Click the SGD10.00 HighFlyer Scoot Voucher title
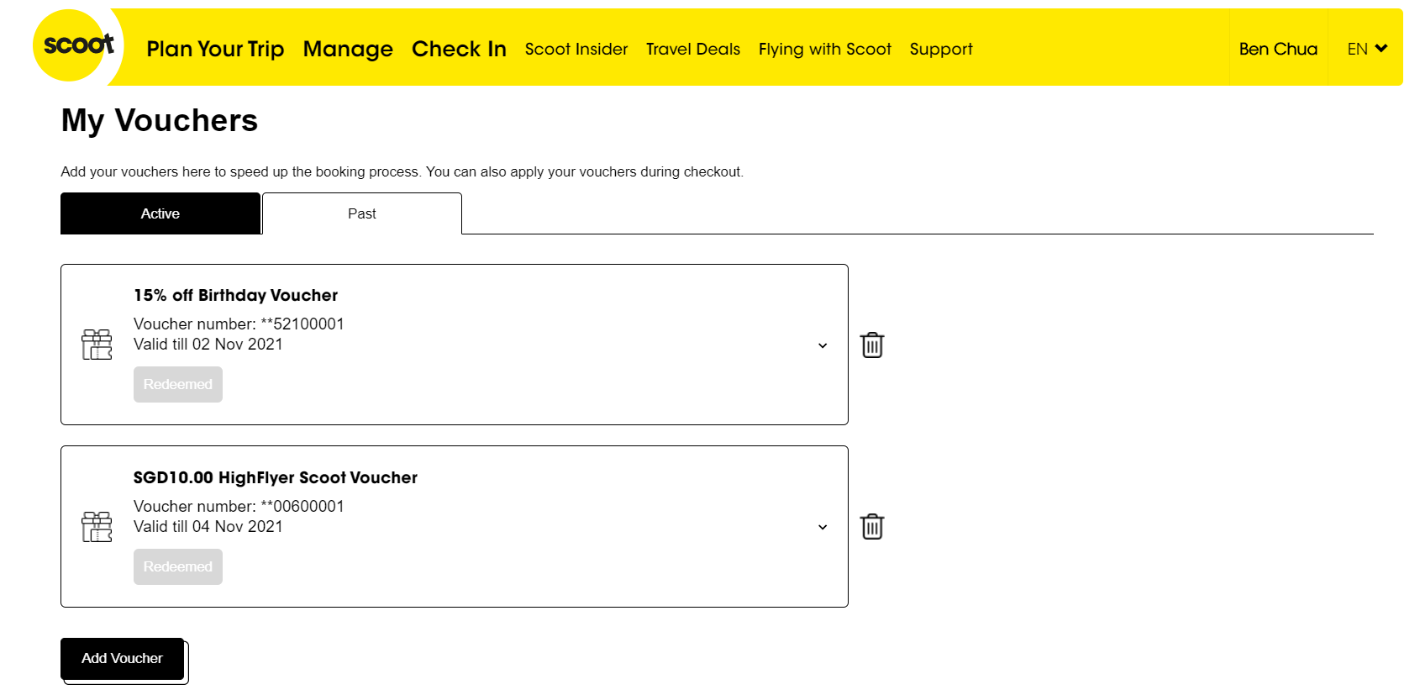1420x695 pixels. tap(276, 477)
